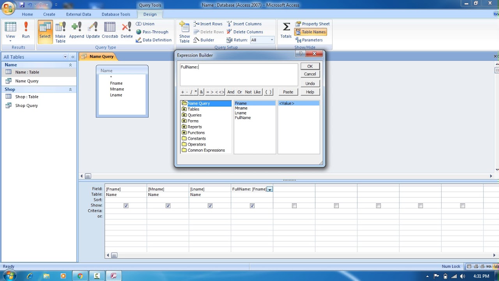Viewport: 499px width, 281px height.
Task: Collapse the Name group in navigation pane
Action: click(x=71, y=65)
